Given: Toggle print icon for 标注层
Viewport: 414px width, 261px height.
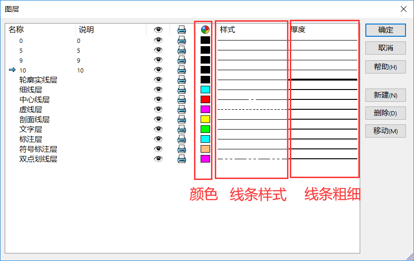Looking at the screenshot, I should click(x=182, y=139).
